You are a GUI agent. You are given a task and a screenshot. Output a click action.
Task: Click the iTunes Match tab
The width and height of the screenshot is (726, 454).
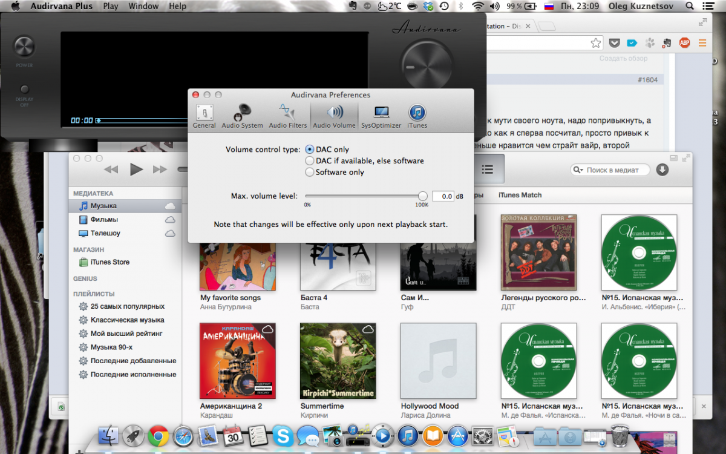[x=520, y=196]
